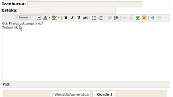Click the unlink icon

coord(131,18)
